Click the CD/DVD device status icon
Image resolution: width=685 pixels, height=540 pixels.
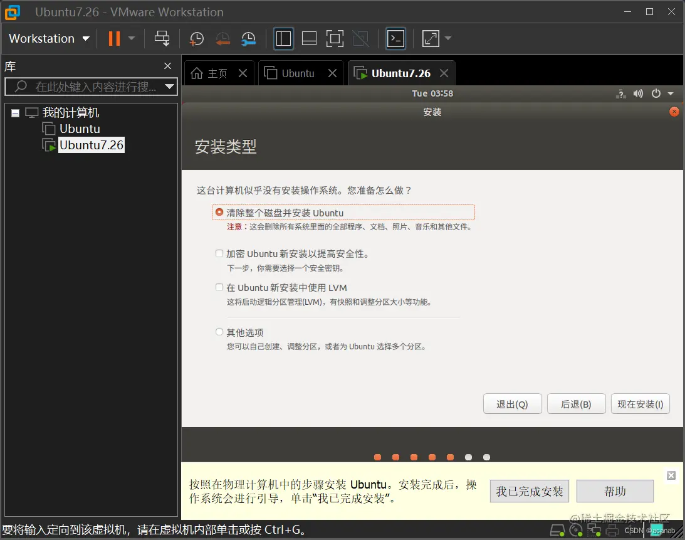click(x=575, y=530)
